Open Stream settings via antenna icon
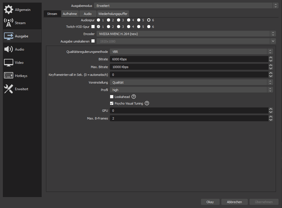282x208 pixels. (9, 23)
